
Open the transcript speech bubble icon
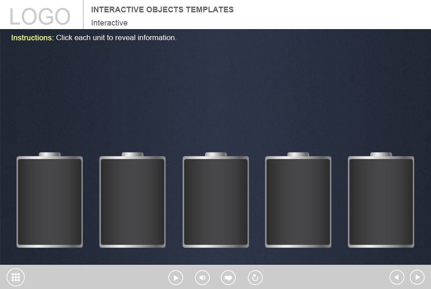click(x=228, y=278)
